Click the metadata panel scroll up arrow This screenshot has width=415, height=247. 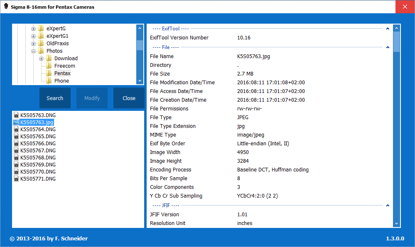pyautogui.click(x=396, y=28)
